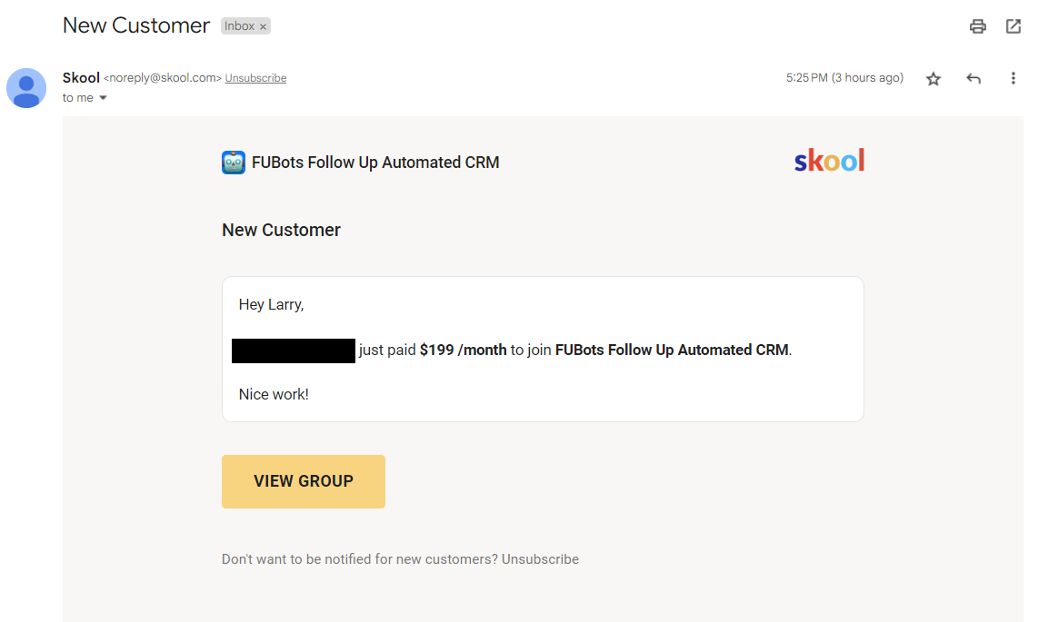The image size is (1038, 622).
Task: Click the sender's profile avatar
Action: (25, 88)
